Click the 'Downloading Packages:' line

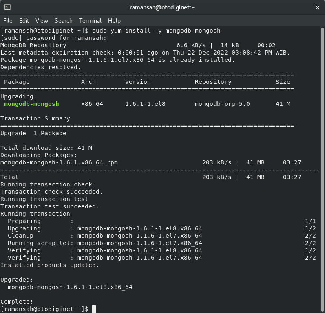coord(39,155)
